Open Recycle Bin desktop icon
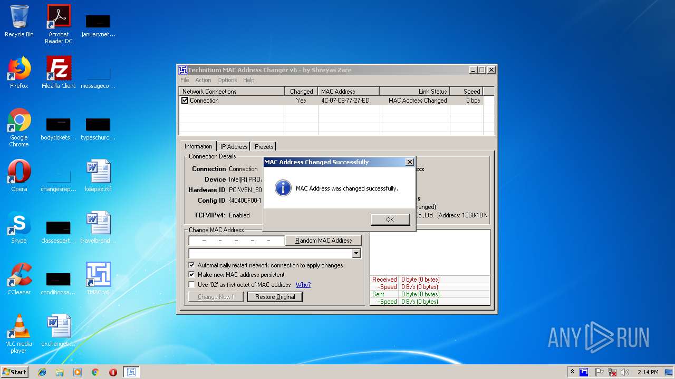 coord(19,21)
